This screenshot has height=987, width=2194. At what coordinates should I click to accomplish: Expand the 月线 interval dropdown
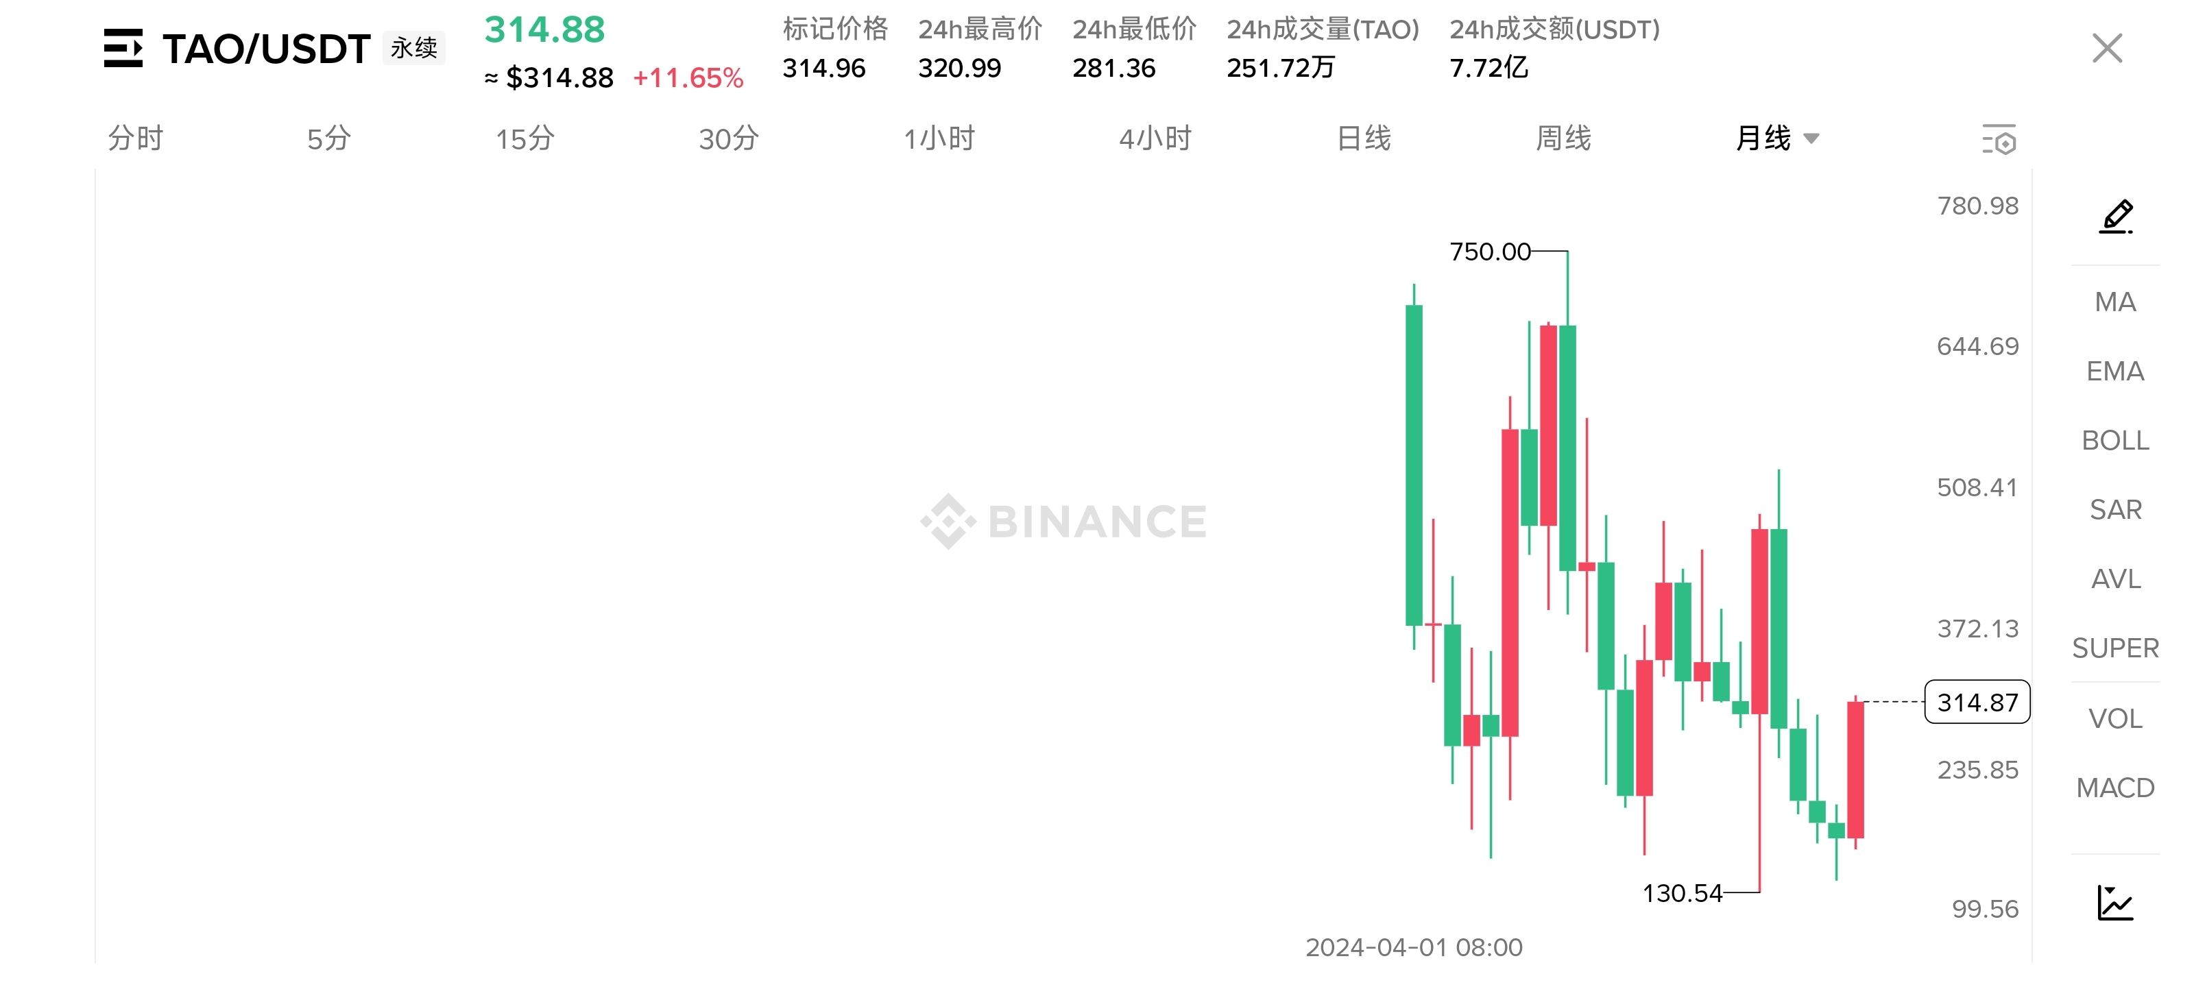[x=1776, y=138]
